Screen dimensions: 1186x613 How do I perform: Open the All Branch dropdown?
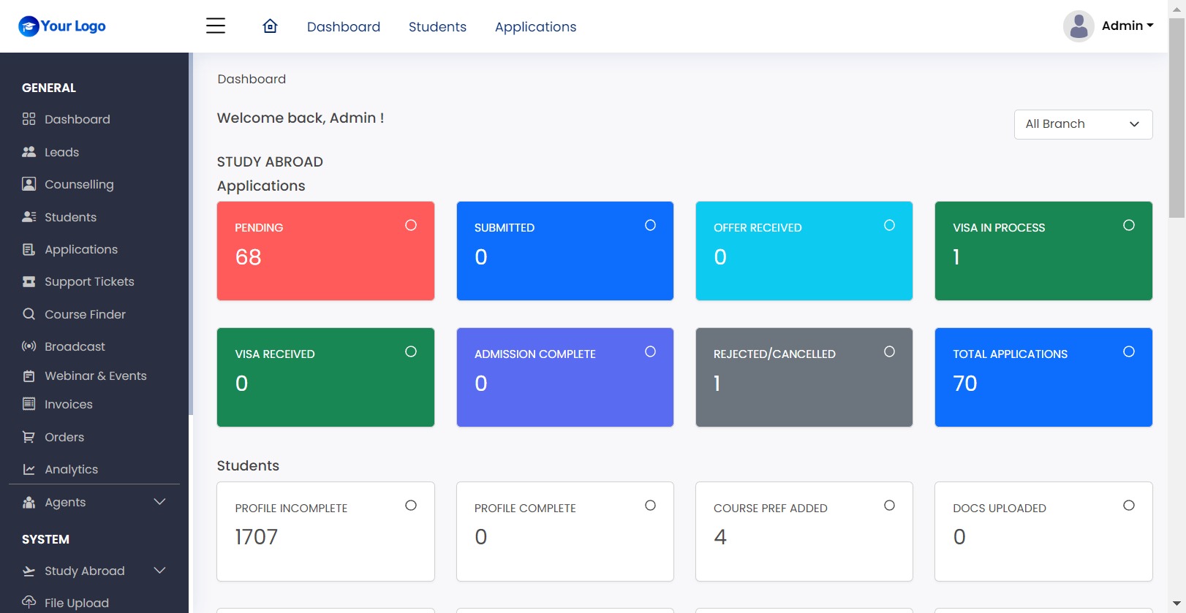[1083, 124]
